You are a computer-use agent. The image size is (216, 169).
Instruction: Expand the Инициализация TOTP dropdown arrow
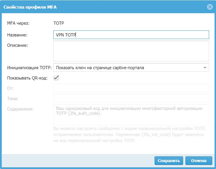coord(205,68)
